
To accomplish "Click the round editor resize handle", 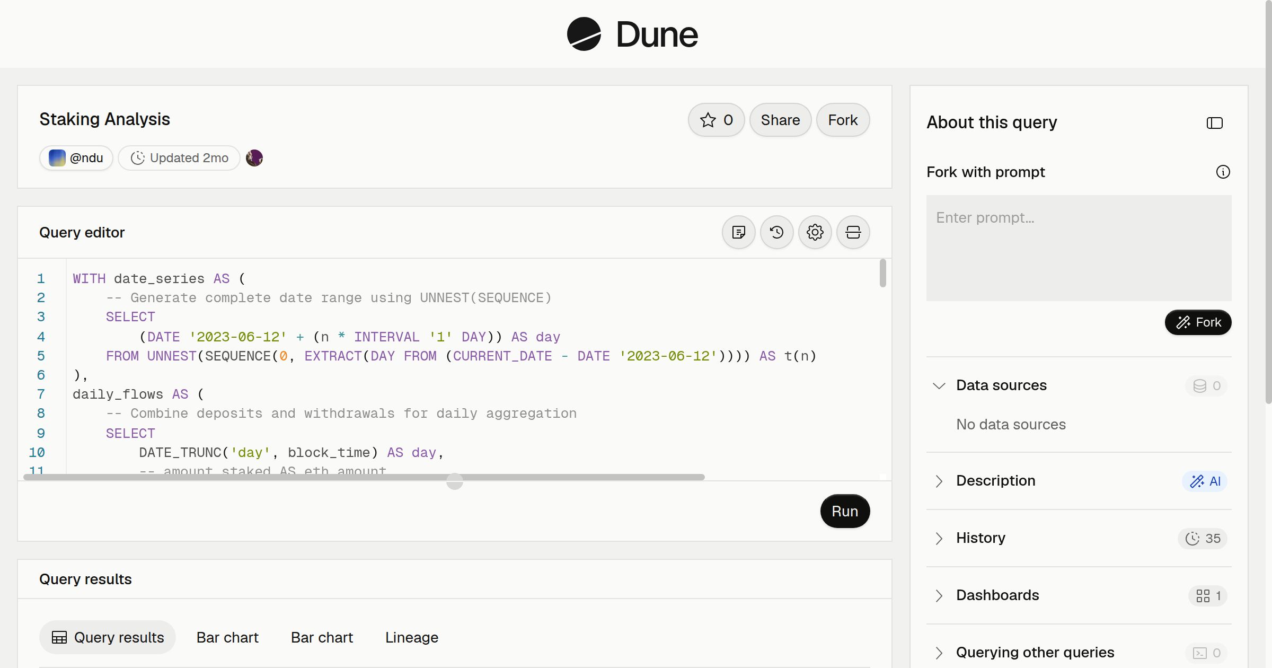I will tap(455, 481).
